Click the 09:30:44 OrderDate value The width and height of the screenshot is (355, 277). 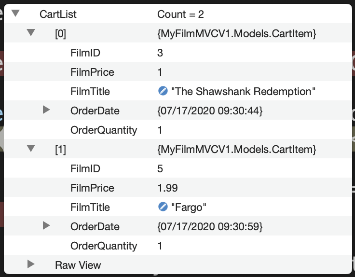(x=210, y=111)
